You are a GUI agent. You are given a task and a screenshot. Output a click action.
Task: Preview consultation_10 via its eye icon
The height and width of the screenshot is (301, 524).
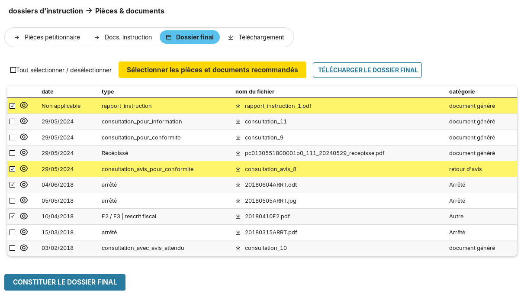coord(24,248)
